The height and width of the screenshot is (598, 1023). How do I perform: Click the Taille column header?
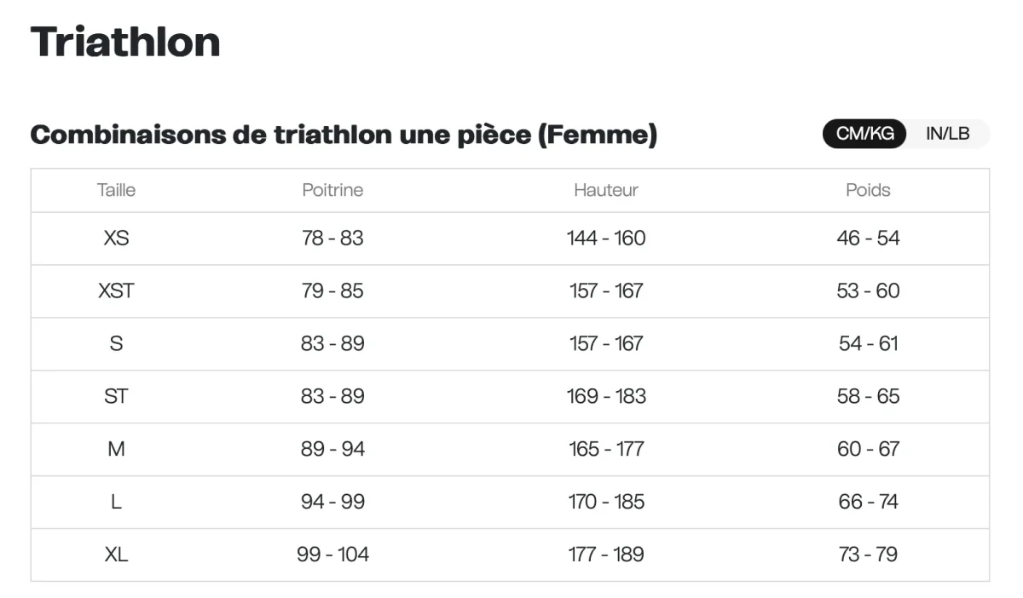coord(116,190)
